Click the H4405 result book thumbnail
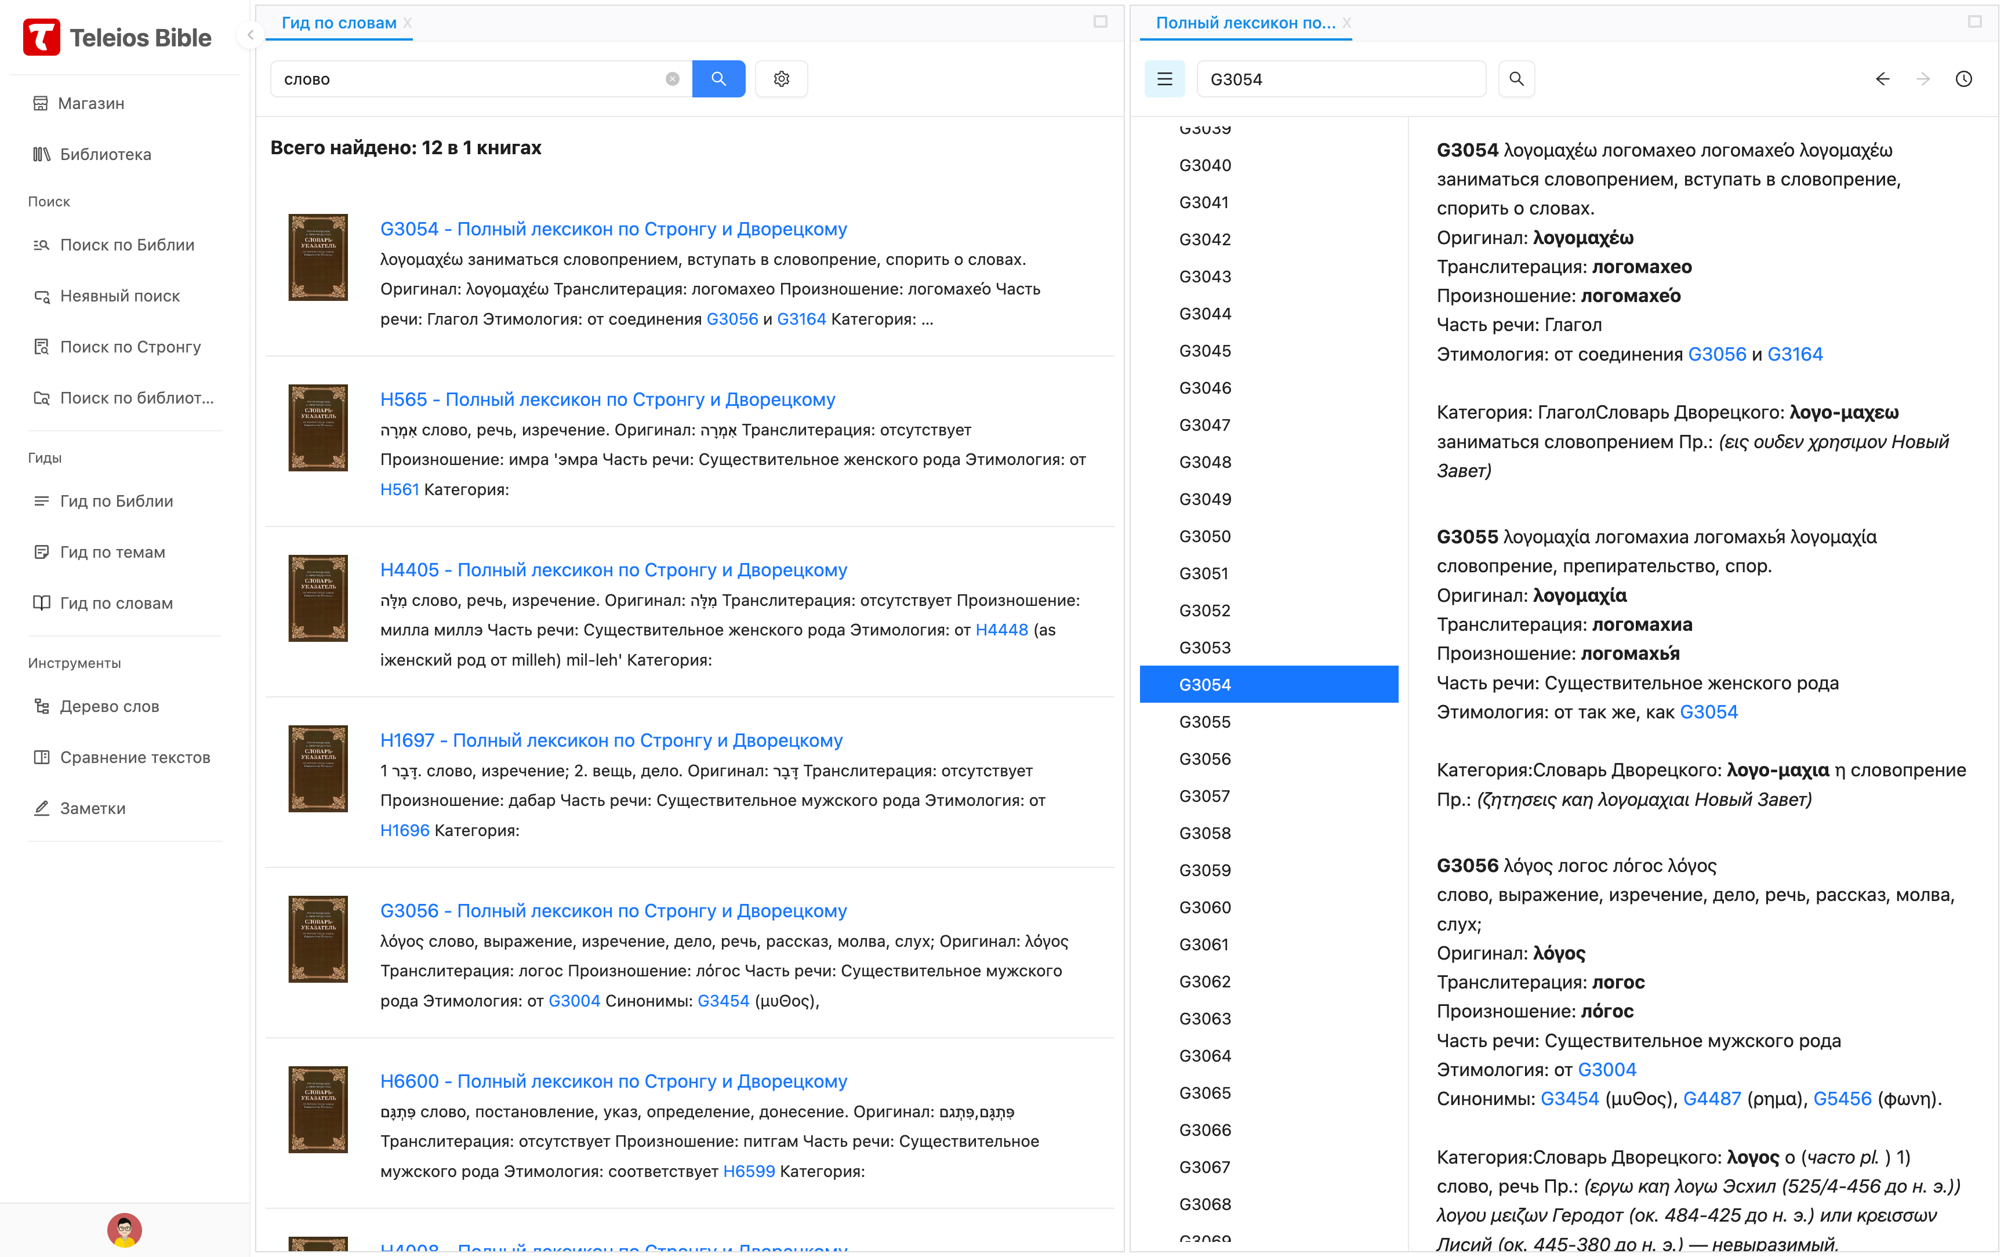 318,598
